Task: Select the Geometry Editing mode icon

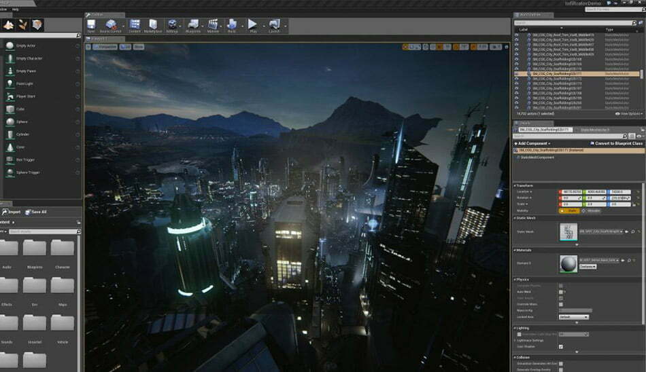Action: pos(37,26)
